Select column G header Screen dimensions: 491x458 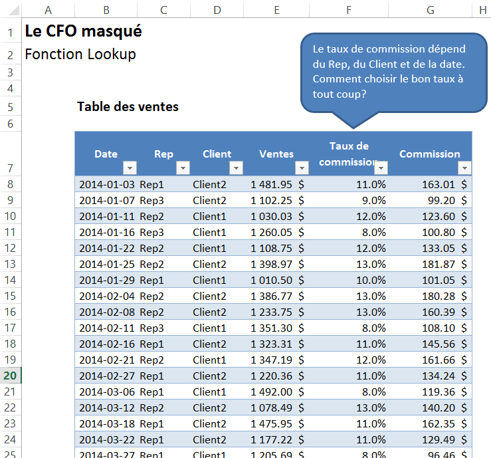[430, 9]
